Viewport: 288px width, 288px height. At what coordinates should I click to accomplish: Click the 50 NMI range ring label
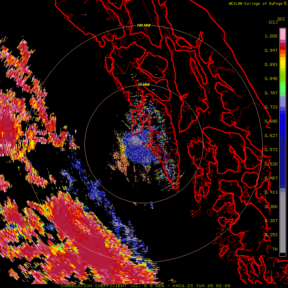(144, 84)
